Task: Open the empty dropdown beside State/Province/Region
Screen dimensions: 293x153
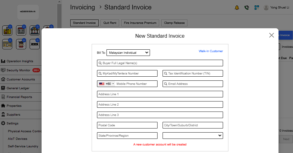Action: pos(192,135)
